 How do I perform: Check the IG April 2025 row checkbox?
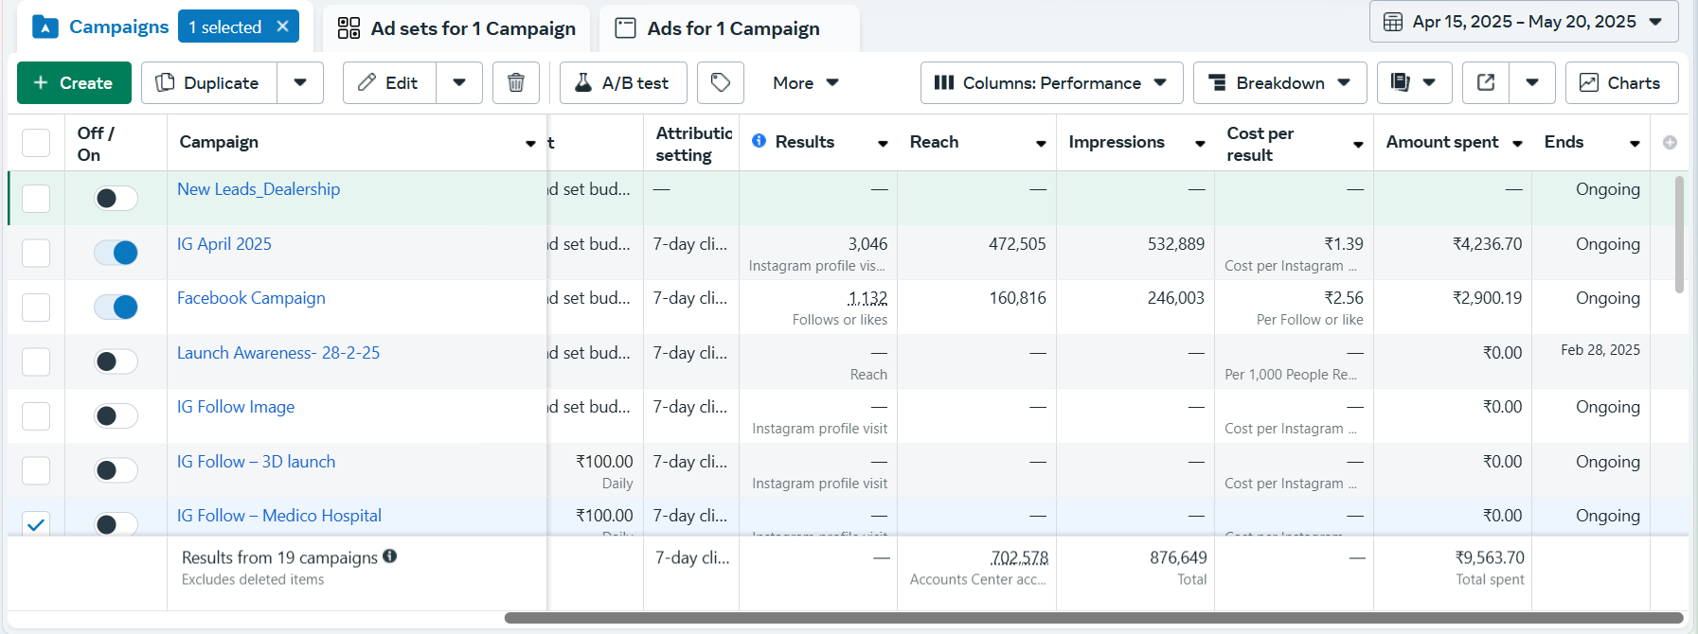(x=36, y=253)
